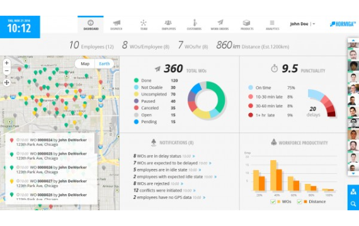Open the Team network icon

pyautogui.click(x=144, y=23)
